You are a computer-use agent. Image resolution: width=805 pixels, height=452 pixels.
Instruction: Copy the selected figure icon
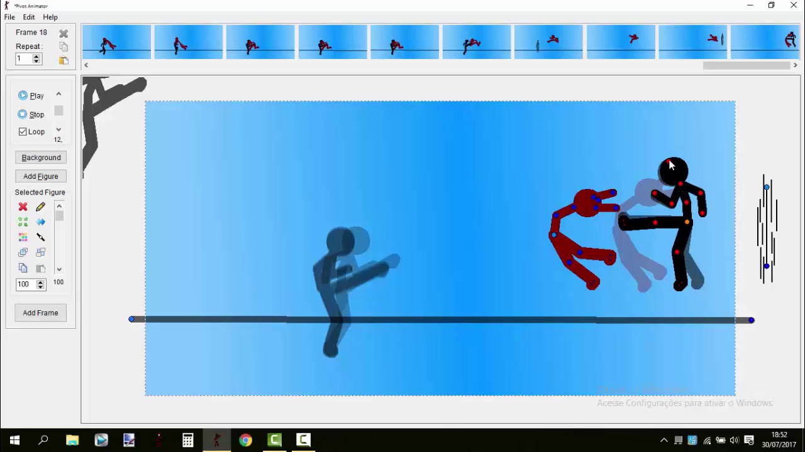(x=23, y=268)
